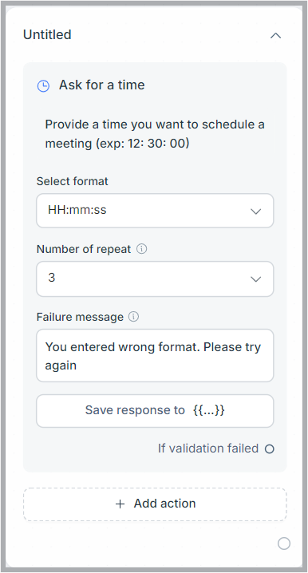Screen dimensions: 308x573
Task: Click the Add action button
Action: [x=155, y=504]
